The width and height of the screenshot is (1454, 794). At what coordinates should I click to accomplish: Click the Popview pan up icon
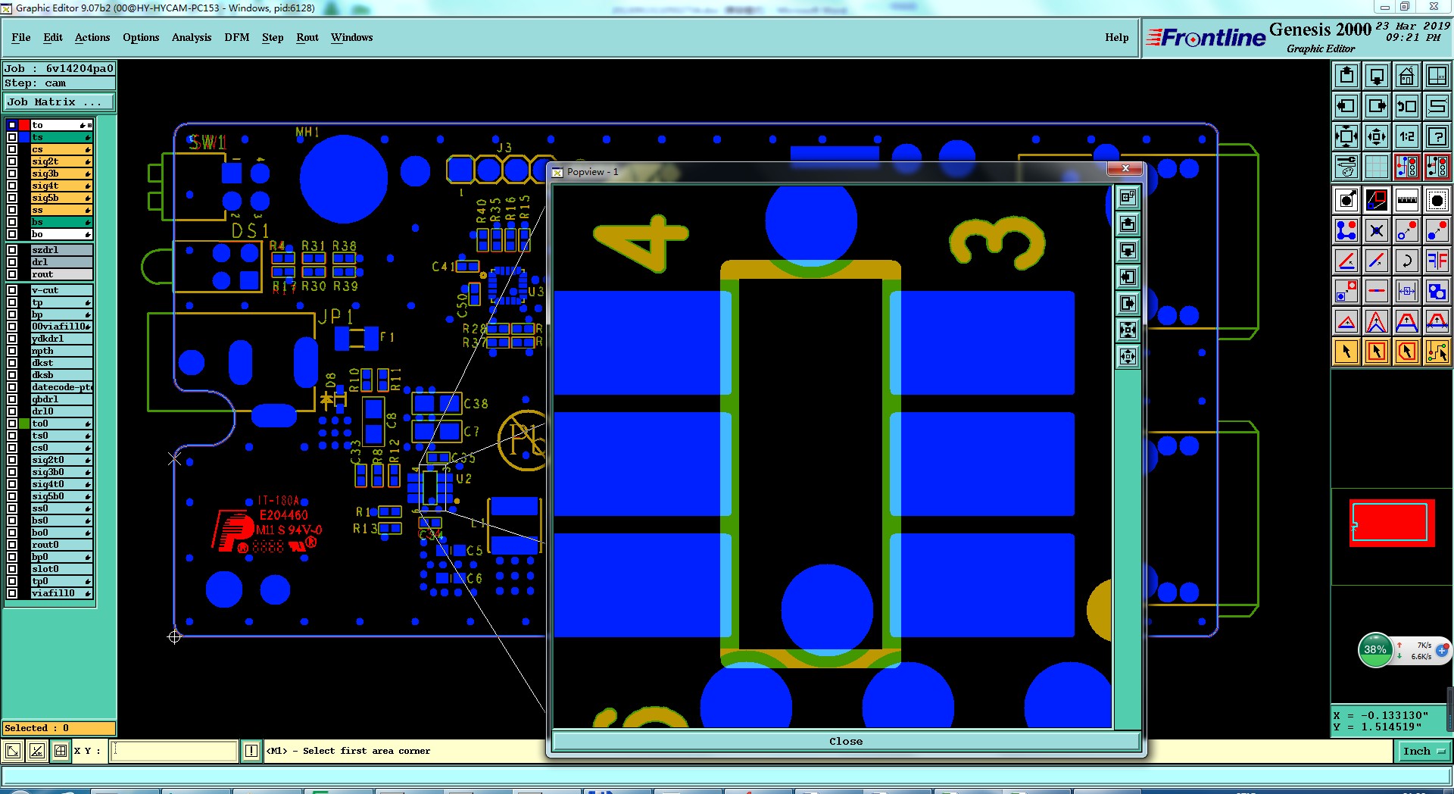click(1128, 224)
